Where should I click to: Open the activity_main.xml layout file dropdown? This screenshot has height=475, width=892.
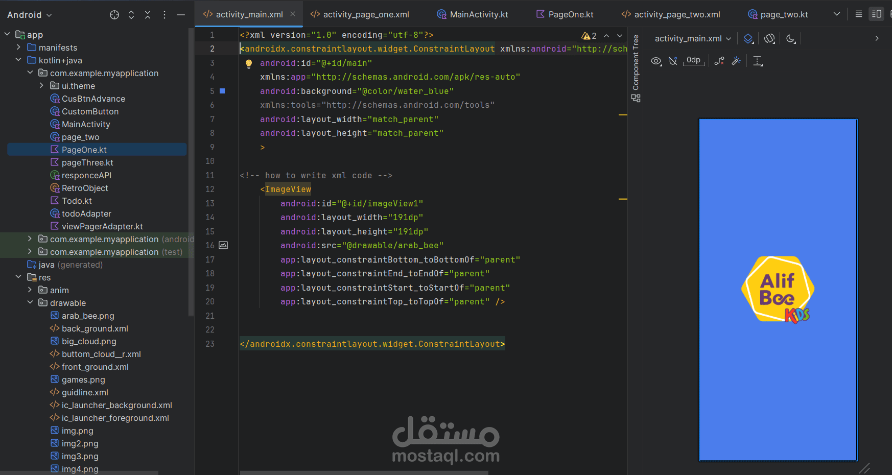point(693,38)
